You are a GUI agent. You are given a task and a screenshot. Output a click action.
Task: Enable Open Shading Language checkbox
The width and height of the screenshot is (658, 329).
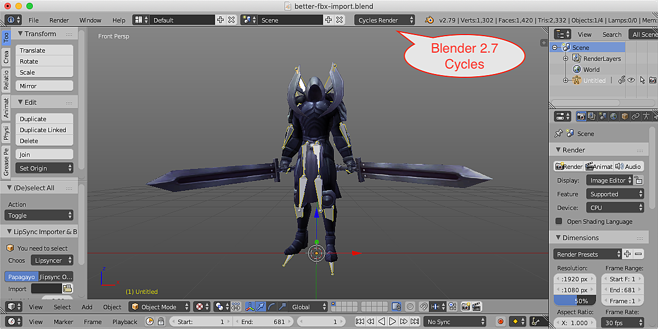(x=559, y=222)
